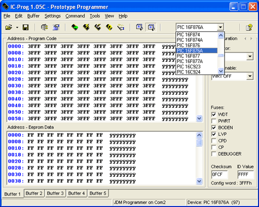This screenshot has height=207, width=259.
Task: Click the device list scroll down arrow
Action: (x=221, y=71)
